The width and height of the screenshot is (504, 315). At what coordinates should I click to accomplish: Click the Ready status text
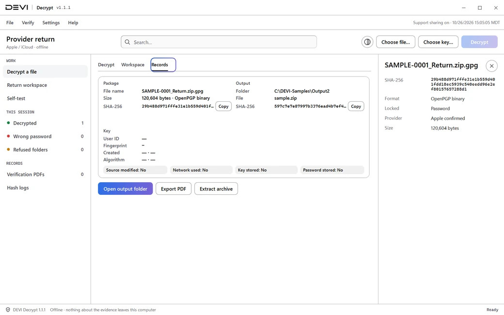(x=492, y=310)
